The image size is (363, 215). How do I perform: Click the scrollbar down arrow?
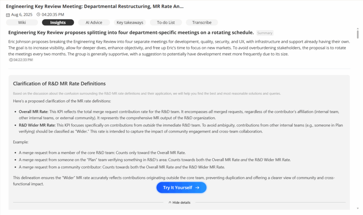pos(358,208)
